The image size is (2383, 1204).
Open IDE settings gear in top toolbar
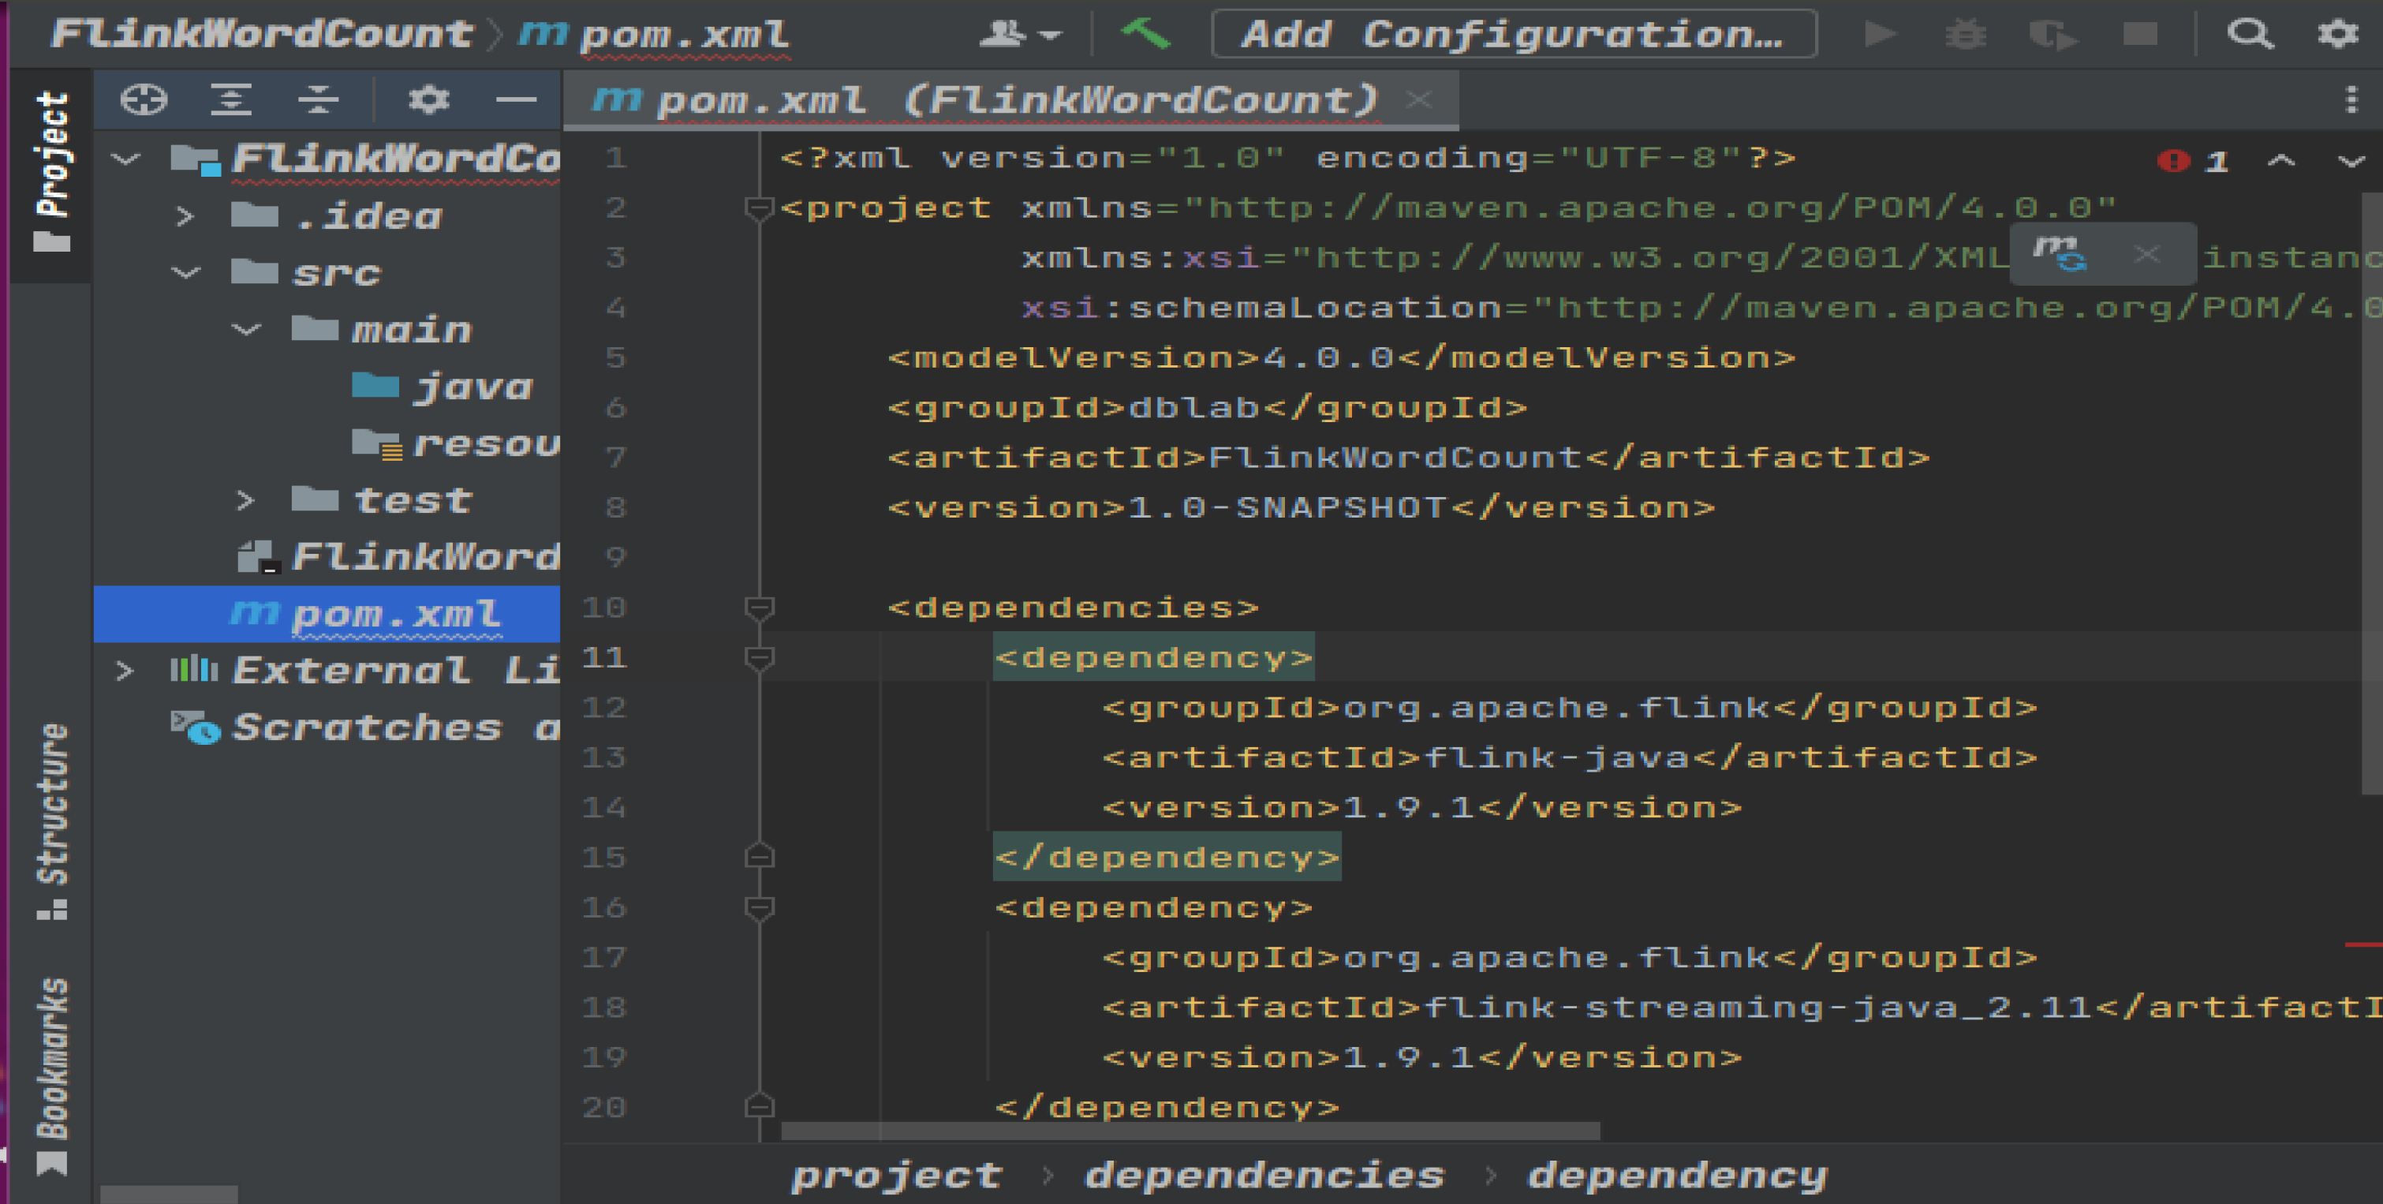click(2336, 34)
